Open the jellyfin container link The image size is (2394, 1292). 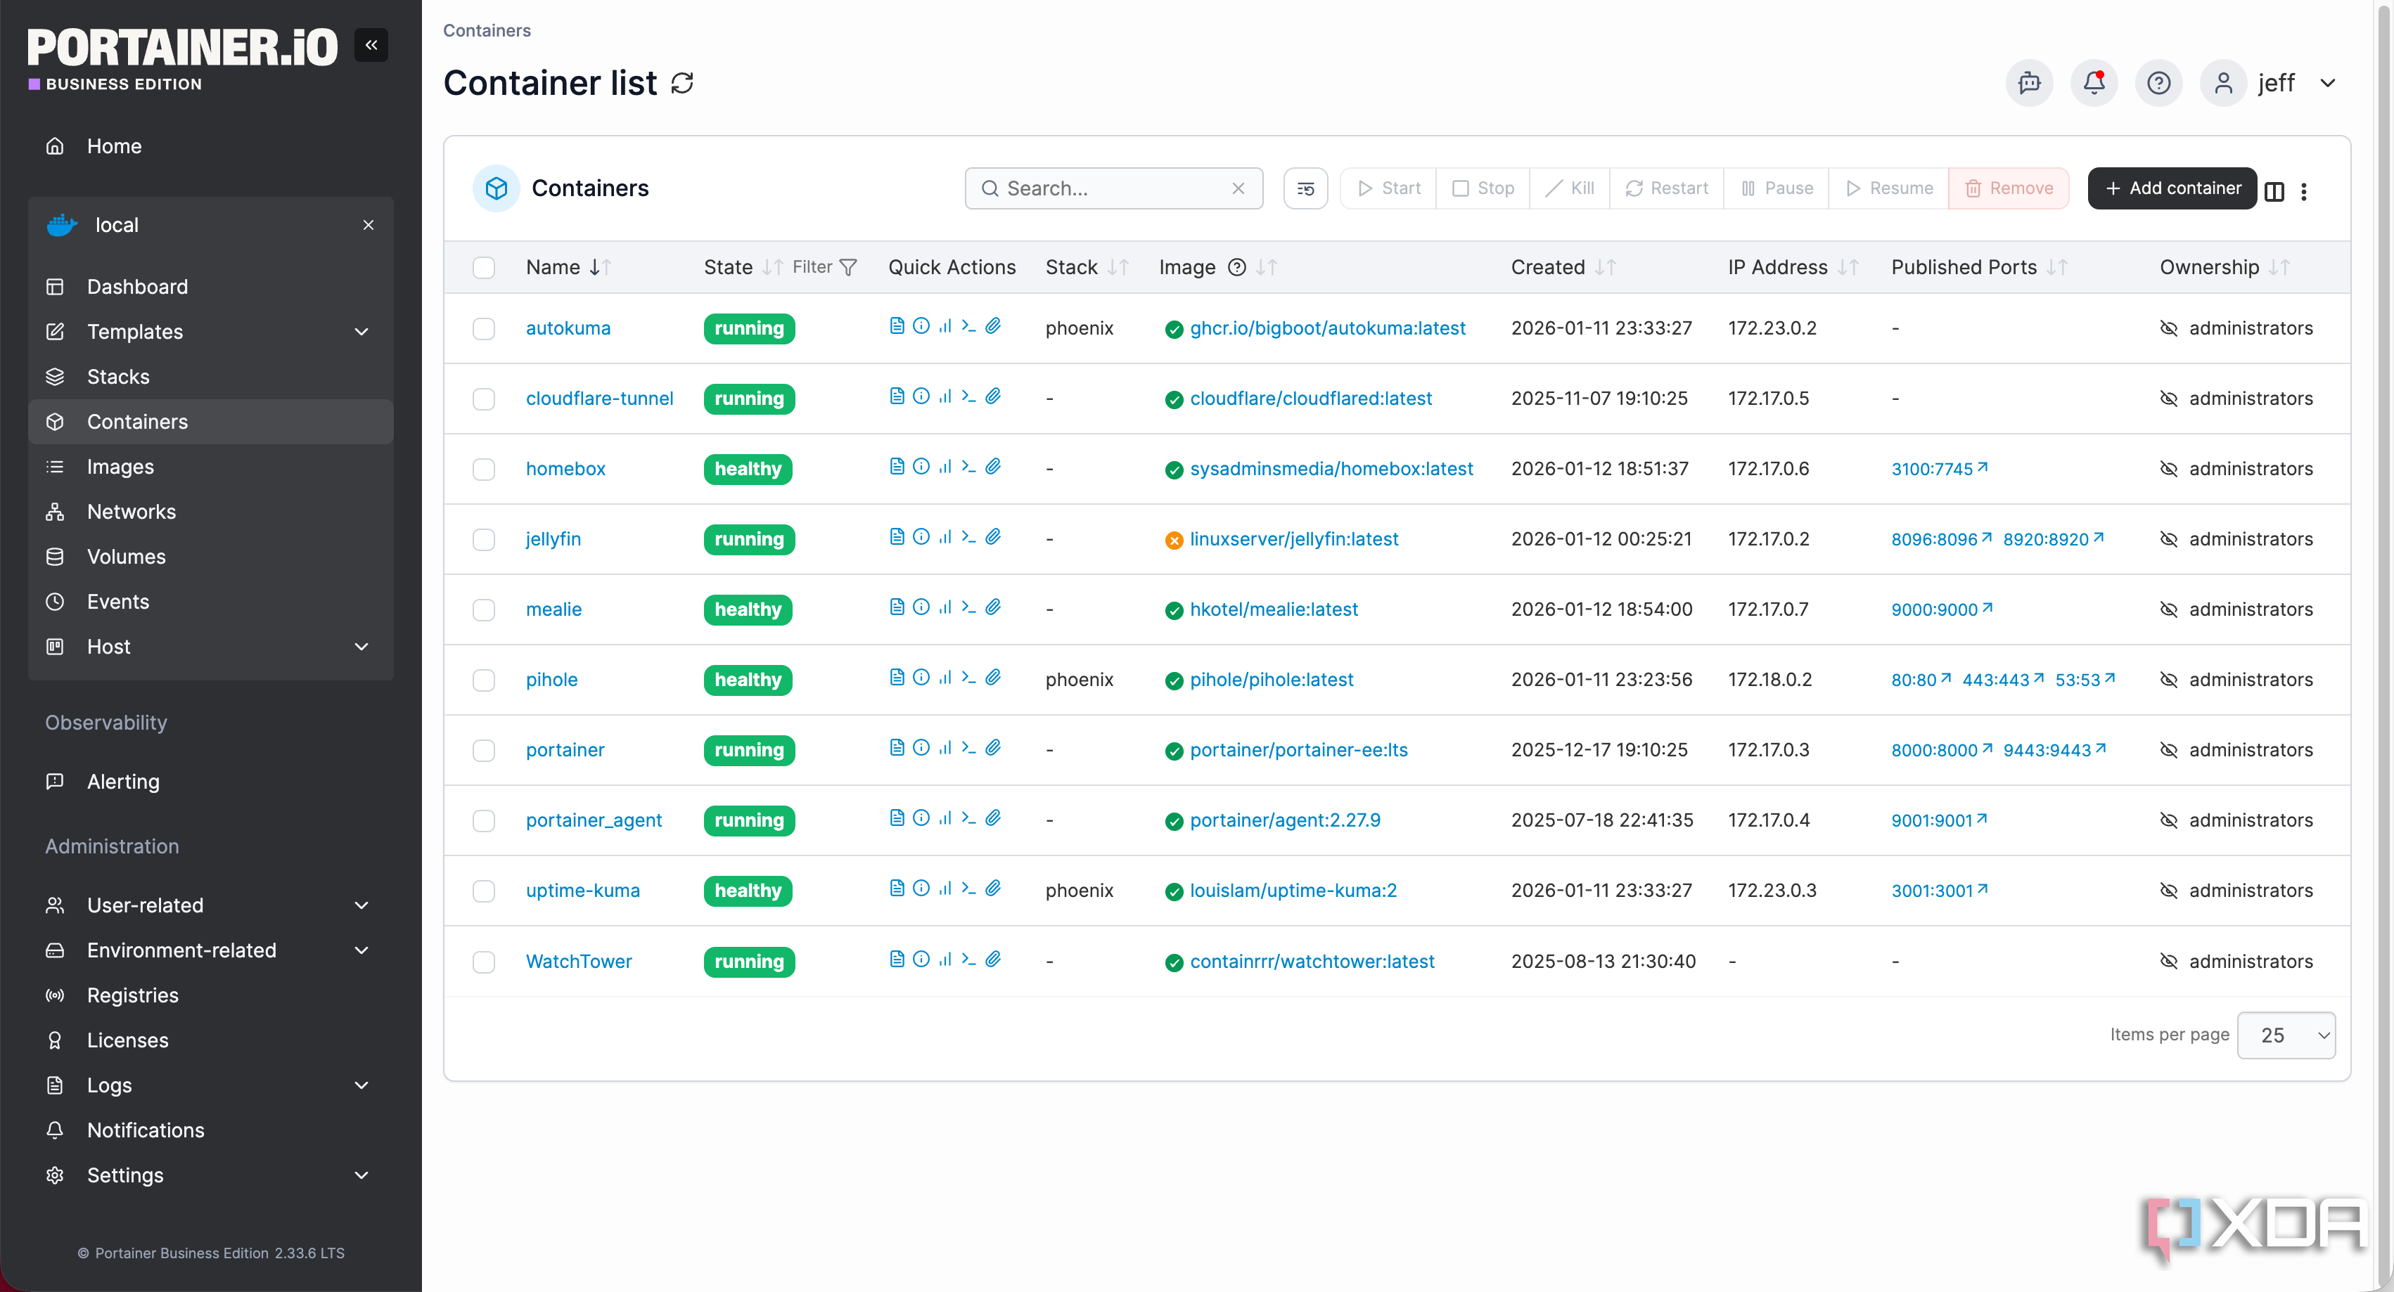[553, 538]
